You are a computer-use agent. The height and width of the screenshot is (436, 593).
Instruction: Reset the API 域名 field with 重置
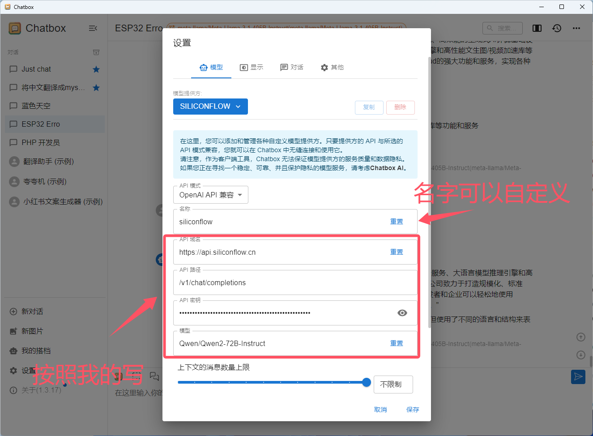397,252
